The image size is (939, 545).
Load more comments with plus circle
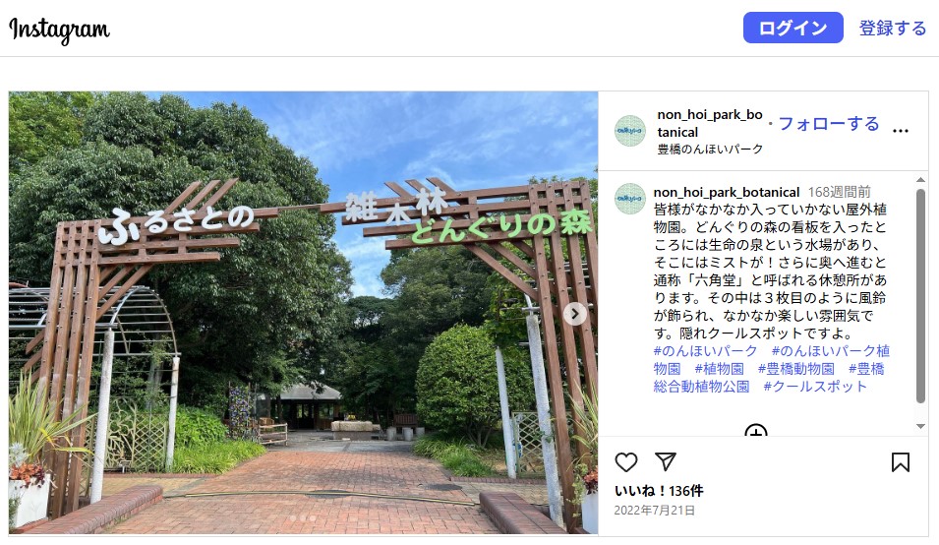pyautogui.click(x=756, y=431)
